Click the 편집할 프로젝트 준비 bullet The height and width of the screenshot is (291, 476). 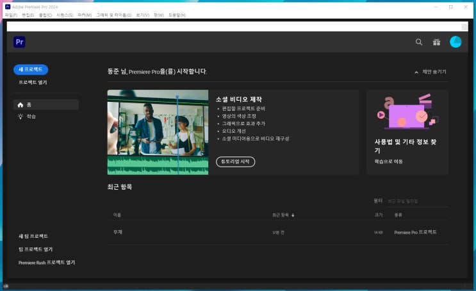[x=243, y=109]
